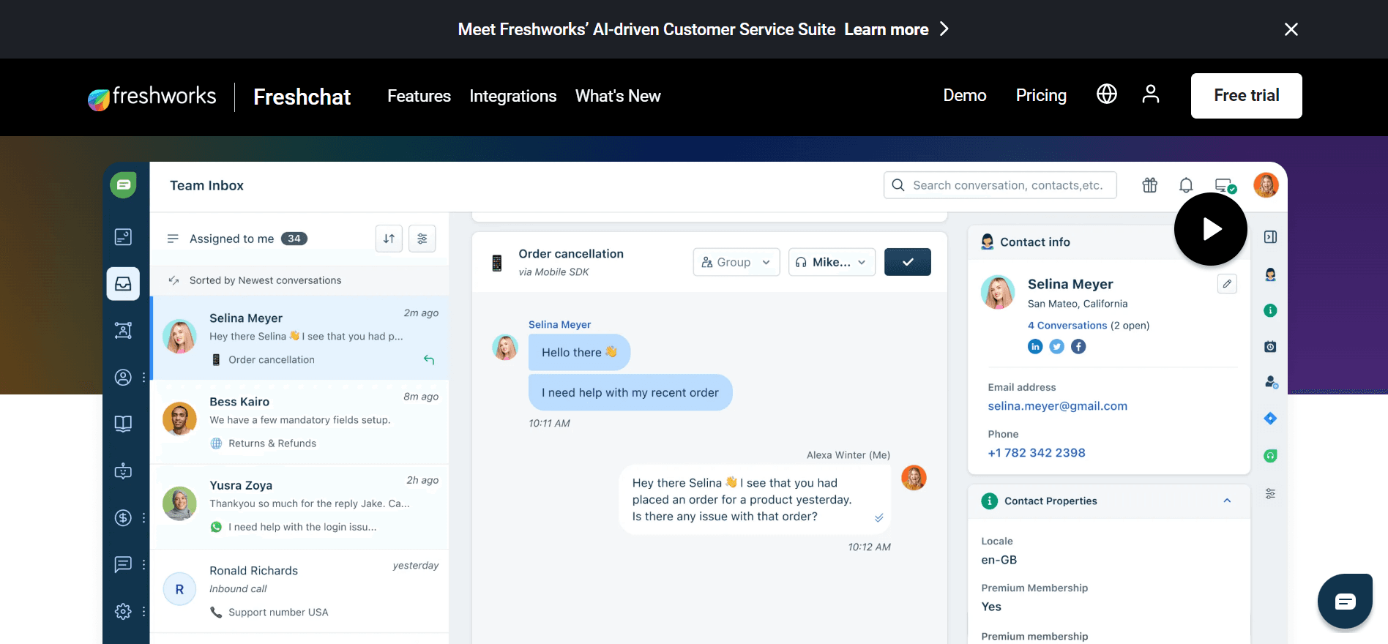This screenshot has height=644, width=1388.
Task: Click Selina Meyer name in chat
Action: (559, 324)
